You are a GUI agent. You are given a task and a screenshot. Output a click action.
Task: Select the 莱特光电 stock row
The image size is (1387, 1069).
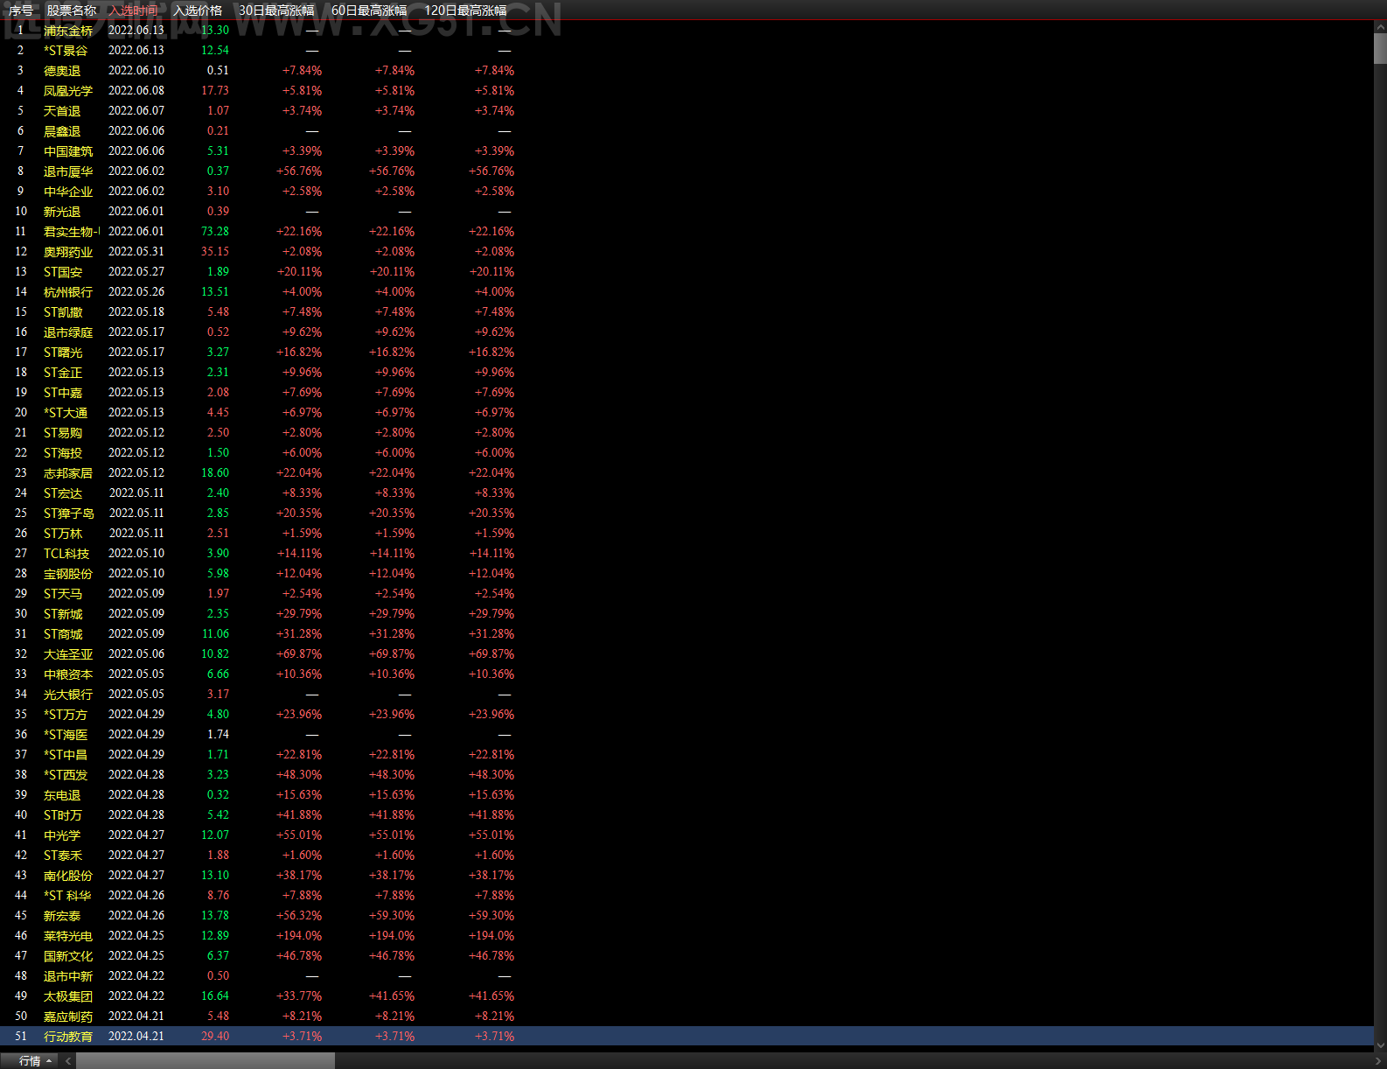tap(687, 936)
